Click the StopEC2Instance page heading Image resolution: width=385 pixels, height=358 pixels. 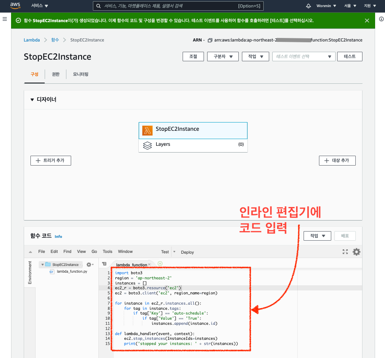57,57
